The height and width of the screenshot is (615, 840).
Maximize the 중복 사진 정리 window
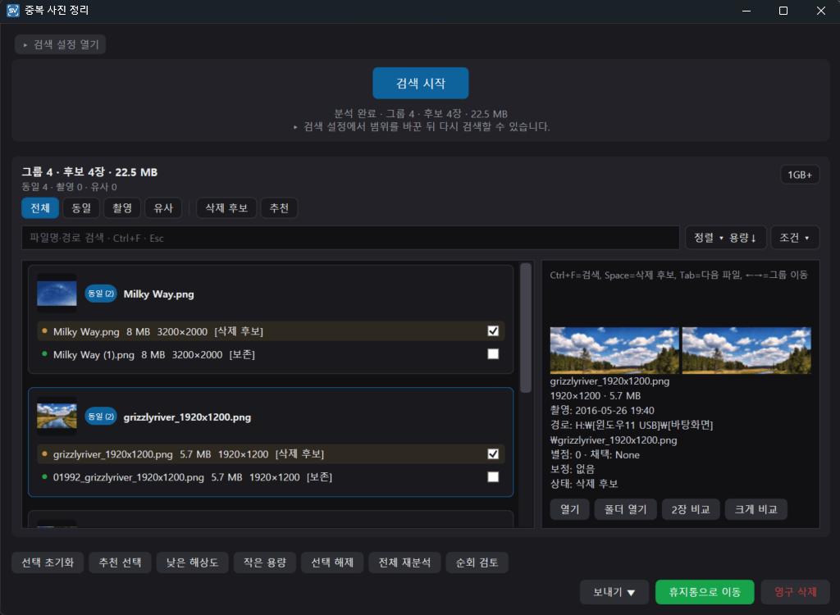pos(783,11)
